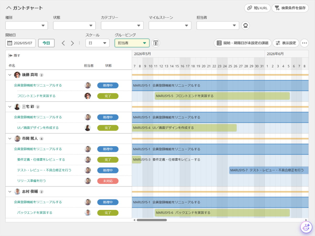Open the スケール dropdown showing 日
The image size is (315, 236).
coord(97,43)
